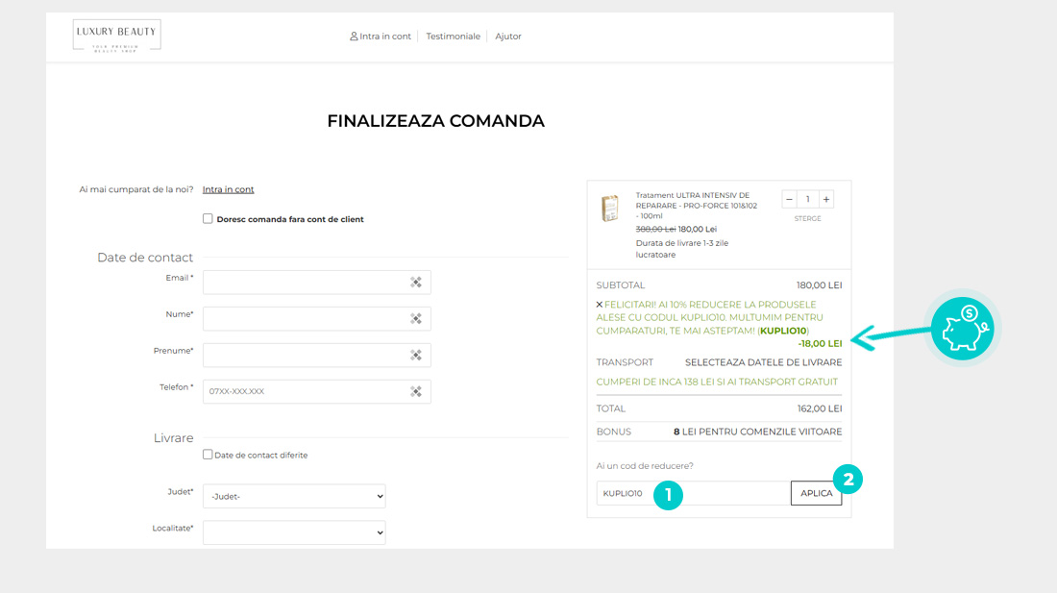1057x593 pixels.
Task: Click the autofill icon in Email field
Action: coord(416,283)
